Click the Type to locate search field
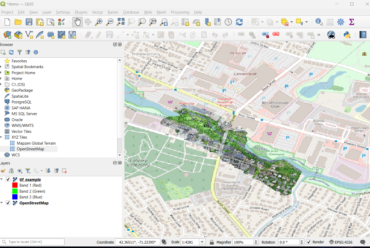The width and height of the screenshot is (370, 248). pyautogui.click(x=32, y=242)
